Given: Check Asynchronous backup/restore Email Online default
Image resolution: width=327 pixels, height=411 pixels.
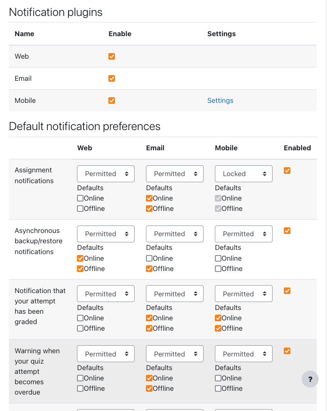Looking at the screenshot, I should pyautogui.click(x=149, y=258).
